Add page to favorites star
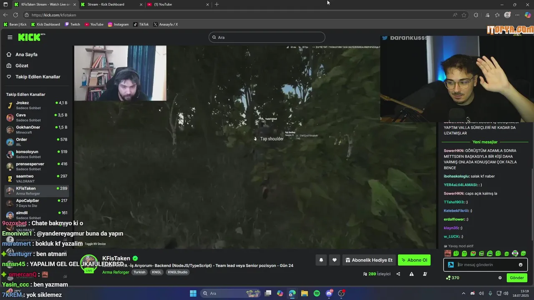The image size is (534, 300). click(x=464, y=15)
